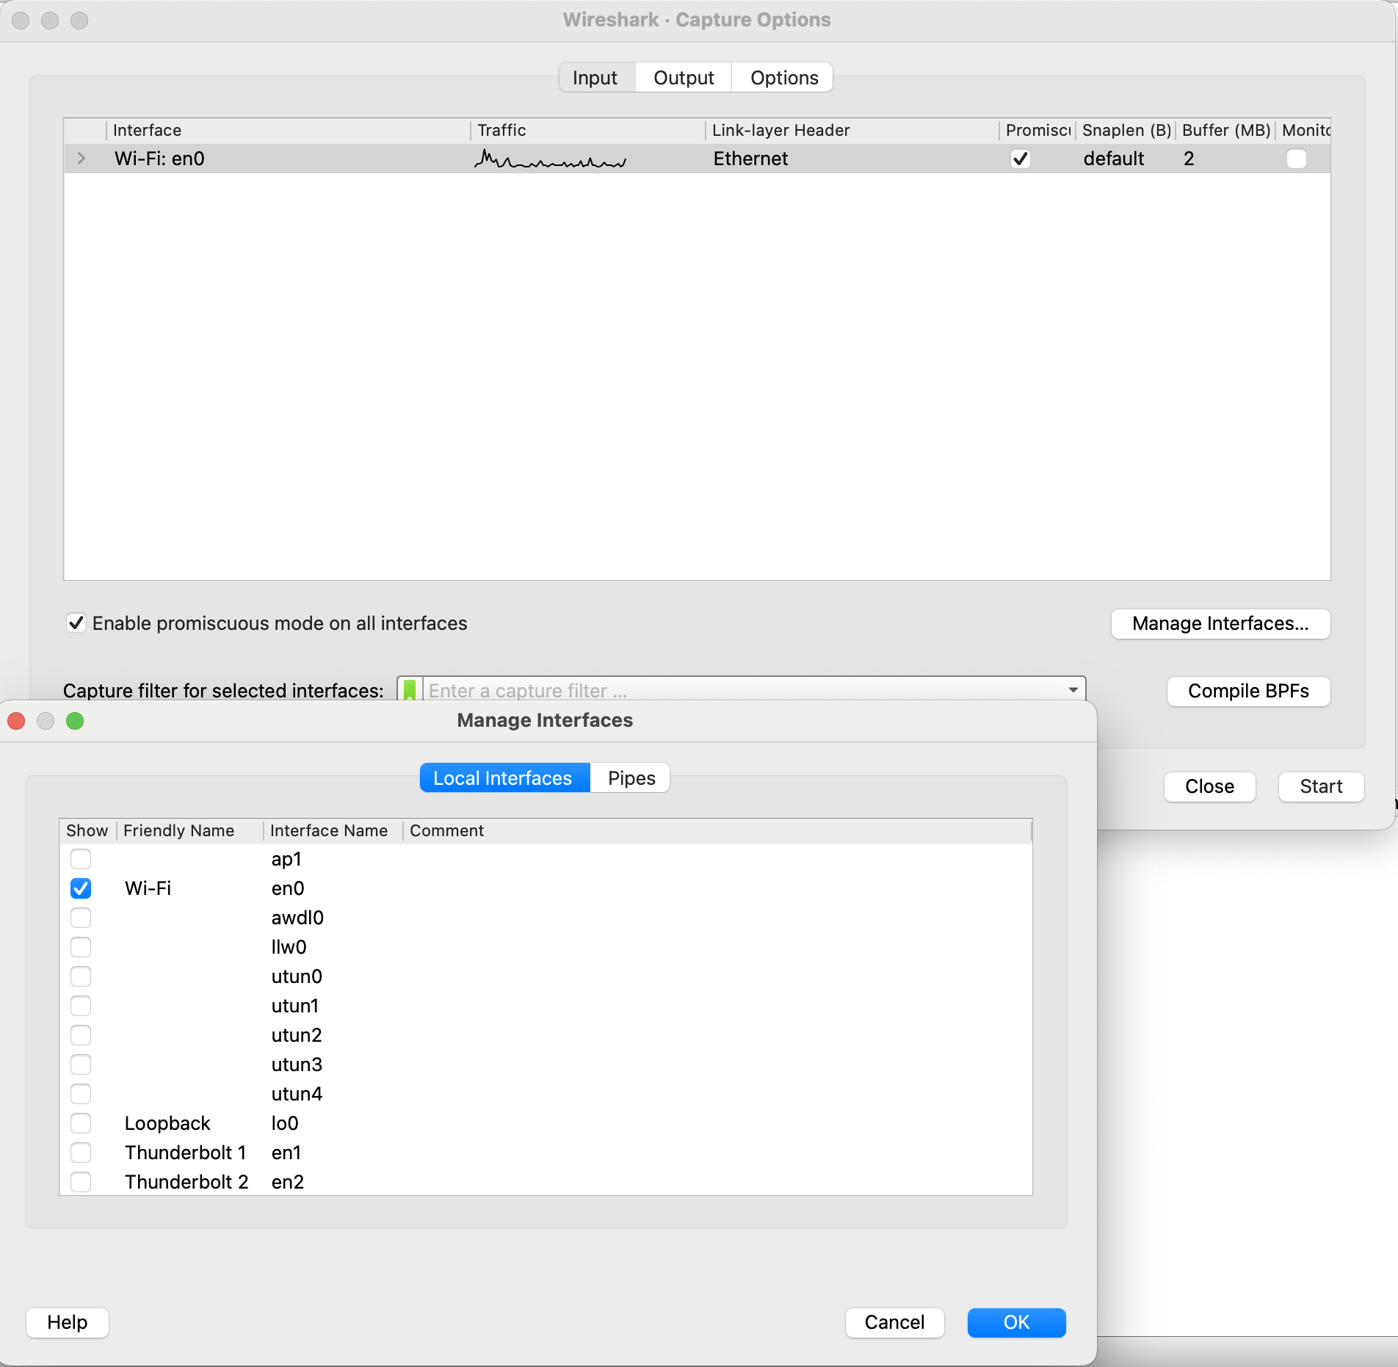Click the Manage Interfaces... button
This screenshot has height=1367, width=1398.
coord(1220,624)
